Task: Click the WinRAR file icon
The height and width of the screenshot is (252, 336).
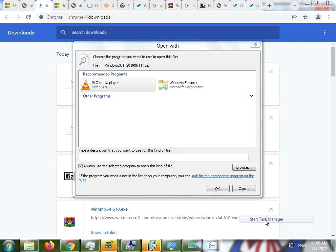Action: click(x=70, y=222)
